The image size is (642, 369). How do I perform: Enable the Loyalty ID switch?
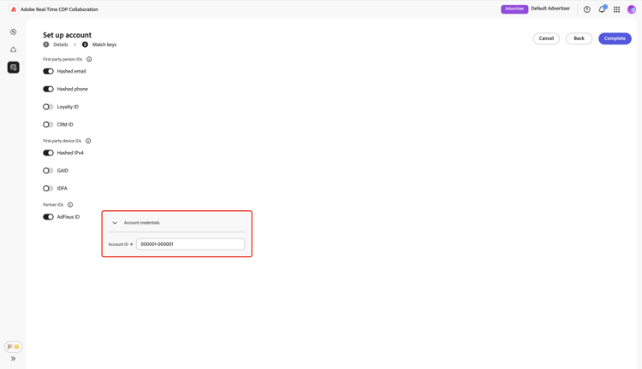point(48,107)
